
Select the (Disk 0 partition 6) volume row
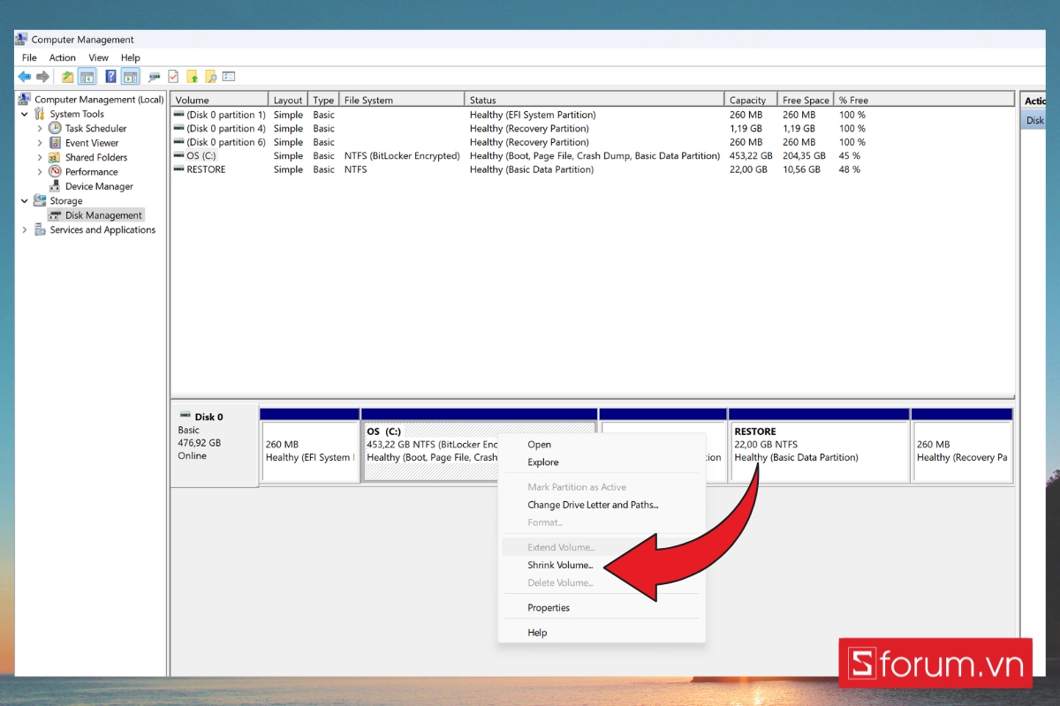592,142
